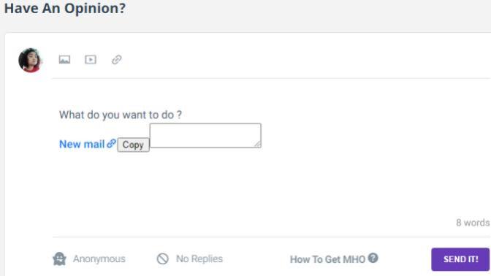
Task: Click the question mark help icon
Action: [x=373, y=258]
